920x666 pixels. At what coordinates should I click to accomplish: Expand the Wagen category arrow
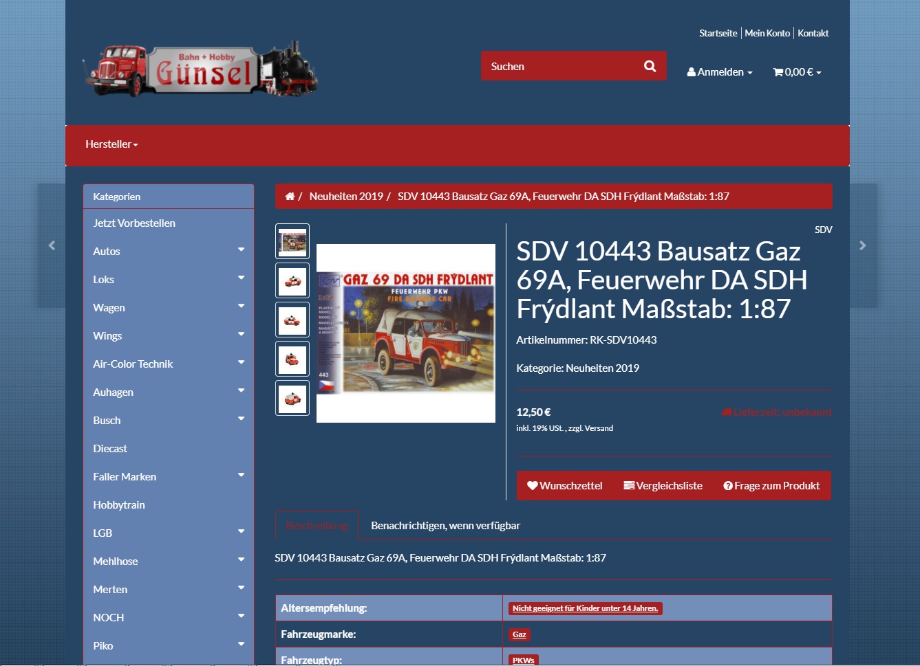pyautogui.click(x=241, y=306)
